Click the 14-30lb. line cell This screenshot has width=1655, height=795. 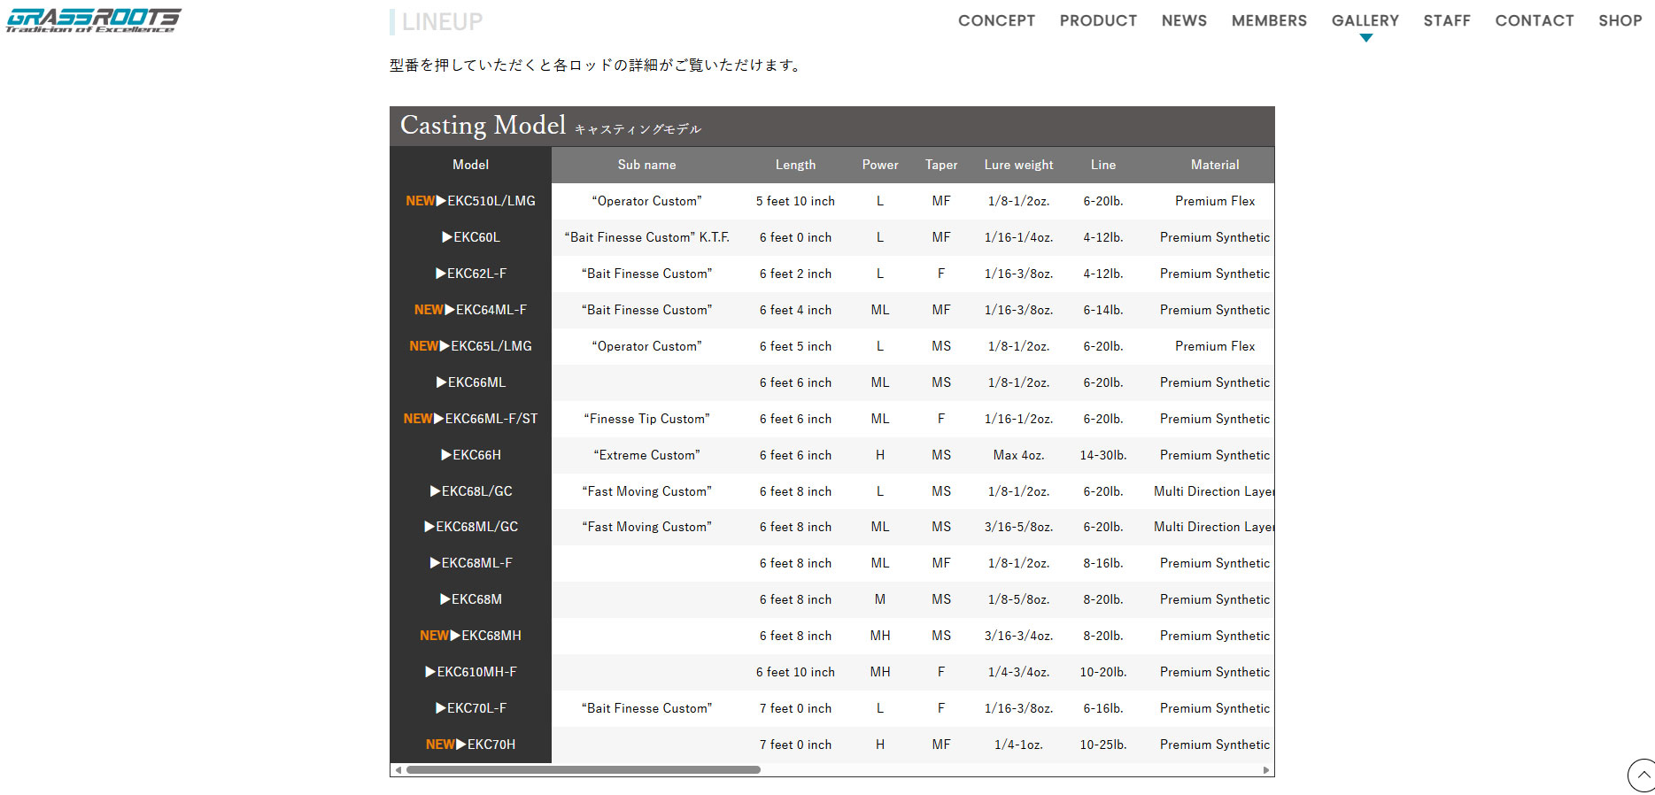click(1103, 455)
